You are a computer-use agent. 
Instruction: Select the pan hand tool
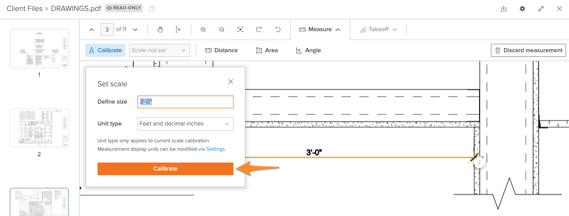(160, 29)
